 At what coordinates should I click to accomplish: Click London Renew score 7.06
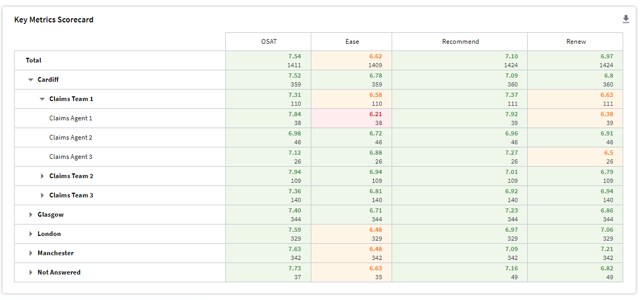[x=607, y=230]
